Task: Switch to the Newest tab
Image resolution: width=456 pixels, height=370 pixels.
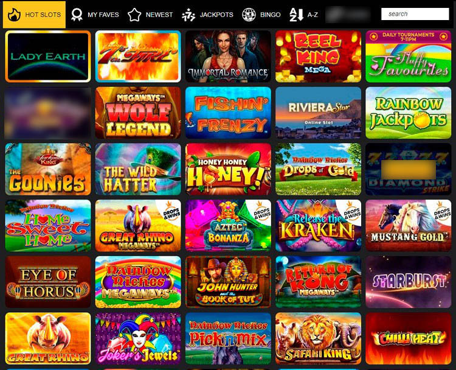Action: click(150, 15)
